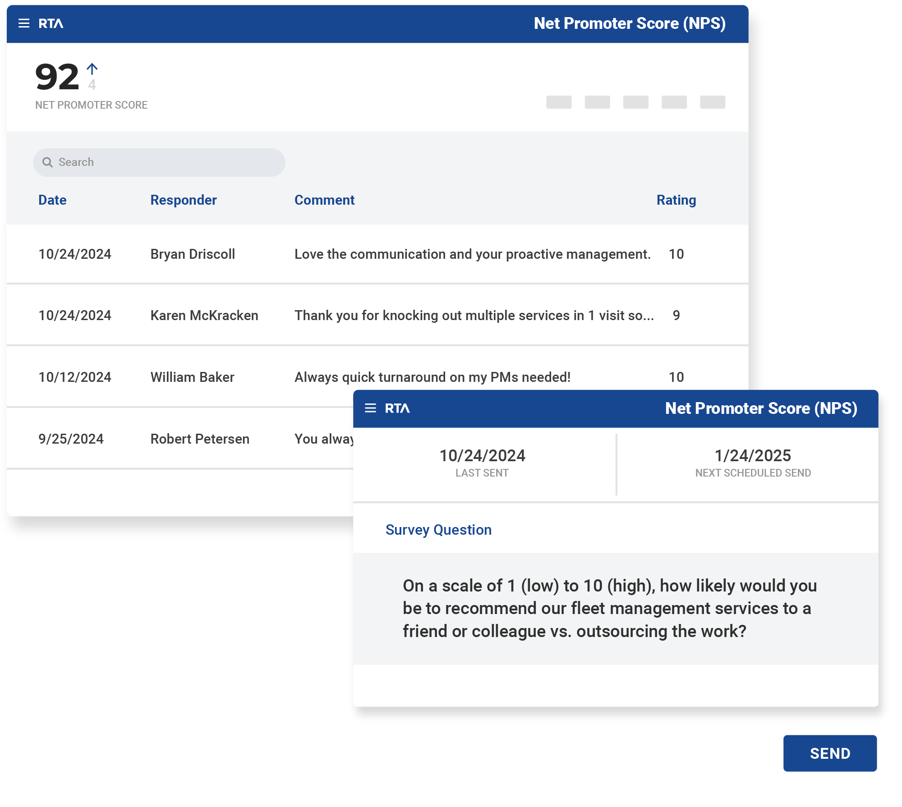
Task: Click the 10/12/2024 date cell
Action: pos(75,377)
